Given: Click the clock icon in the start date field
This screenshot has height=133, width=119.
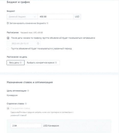Looking at the screenshot, I should [x=38, y=43].
